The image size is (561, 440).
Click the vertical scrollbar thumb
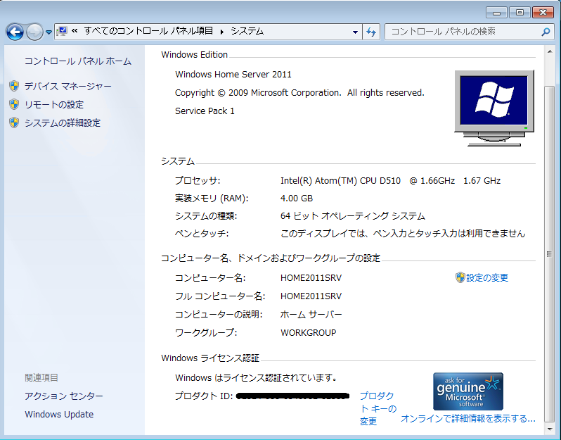coord(549,253)
